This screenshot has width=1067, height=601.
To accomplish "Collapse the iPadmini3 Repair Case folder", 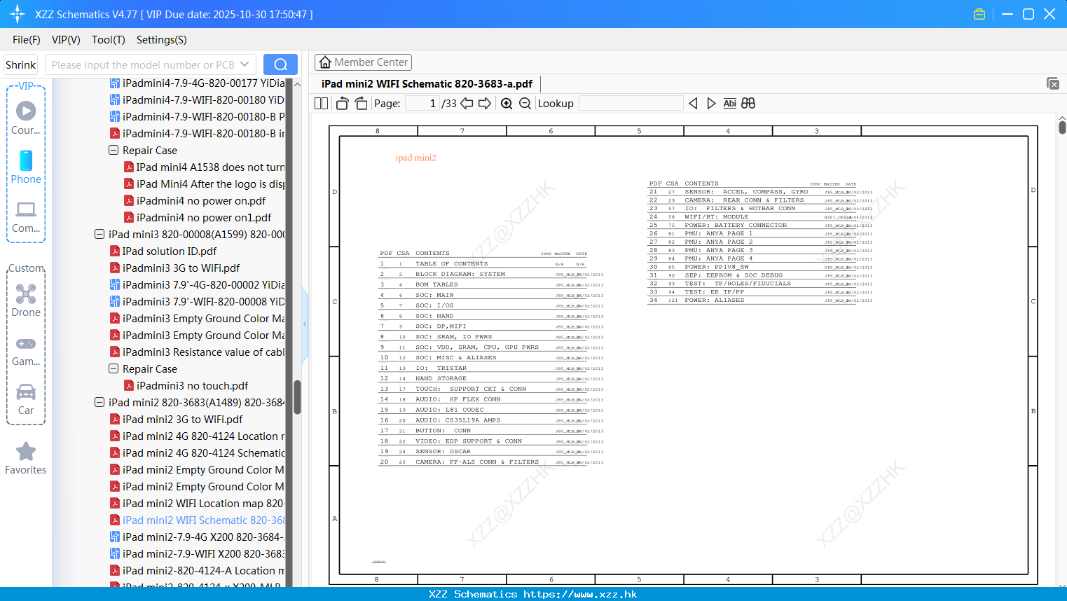I will (x=113, y=369).
